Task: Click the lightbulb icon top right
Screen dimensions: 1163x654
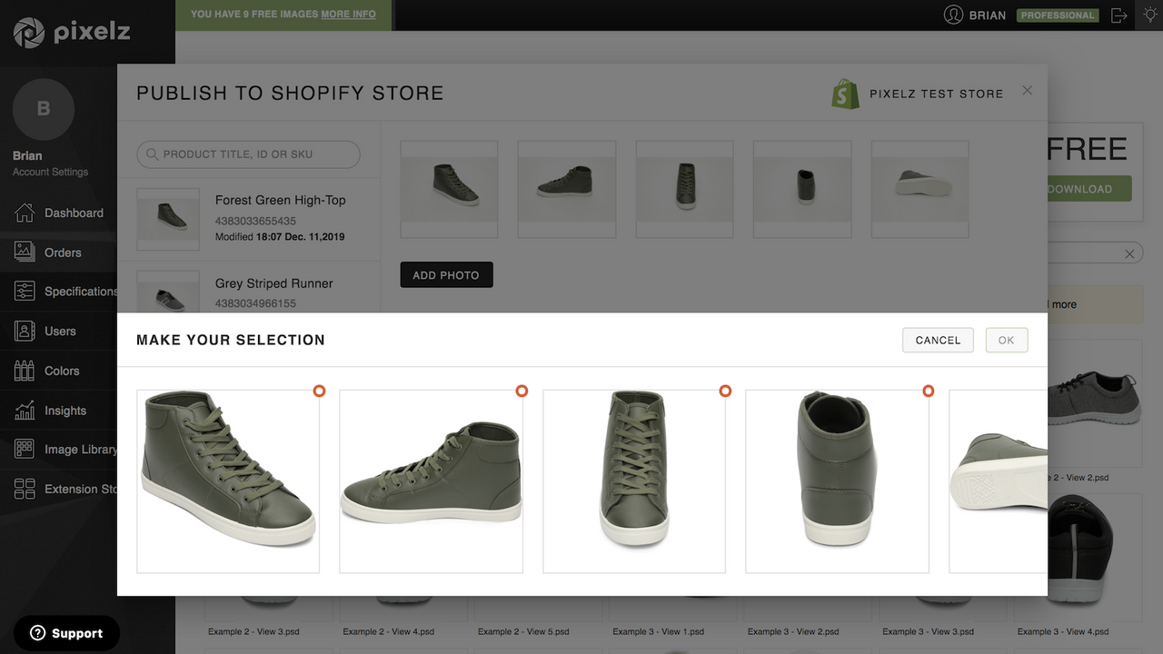Action: tap(1149, 15)
